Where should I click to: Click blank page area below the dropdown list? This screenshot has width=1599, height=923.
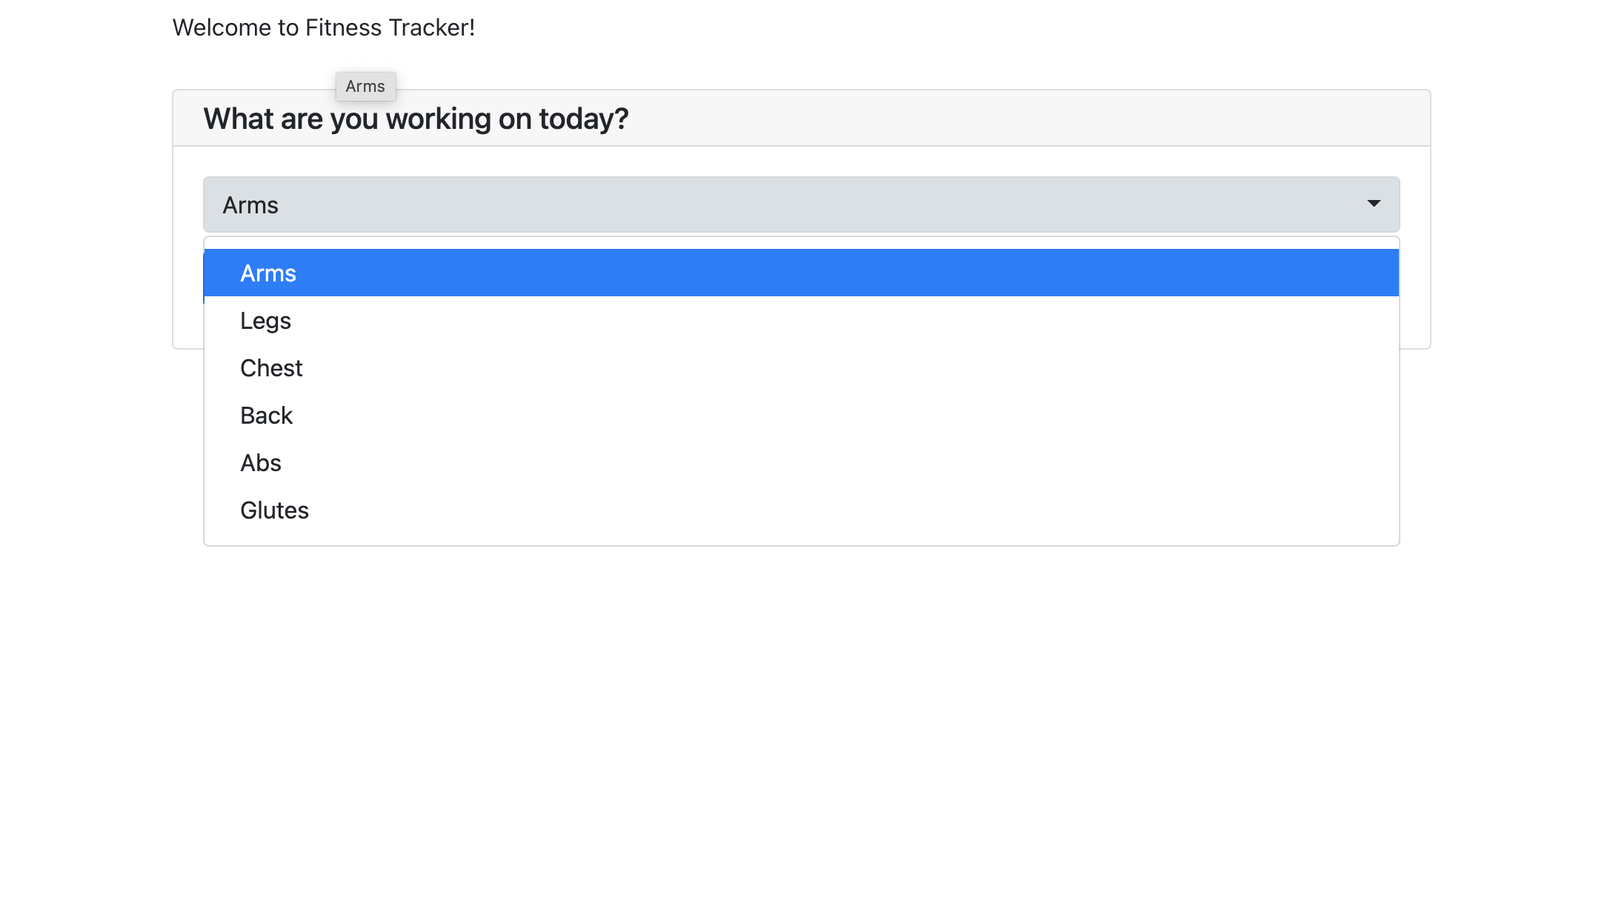pyautogui.click(x=801, y=726)
